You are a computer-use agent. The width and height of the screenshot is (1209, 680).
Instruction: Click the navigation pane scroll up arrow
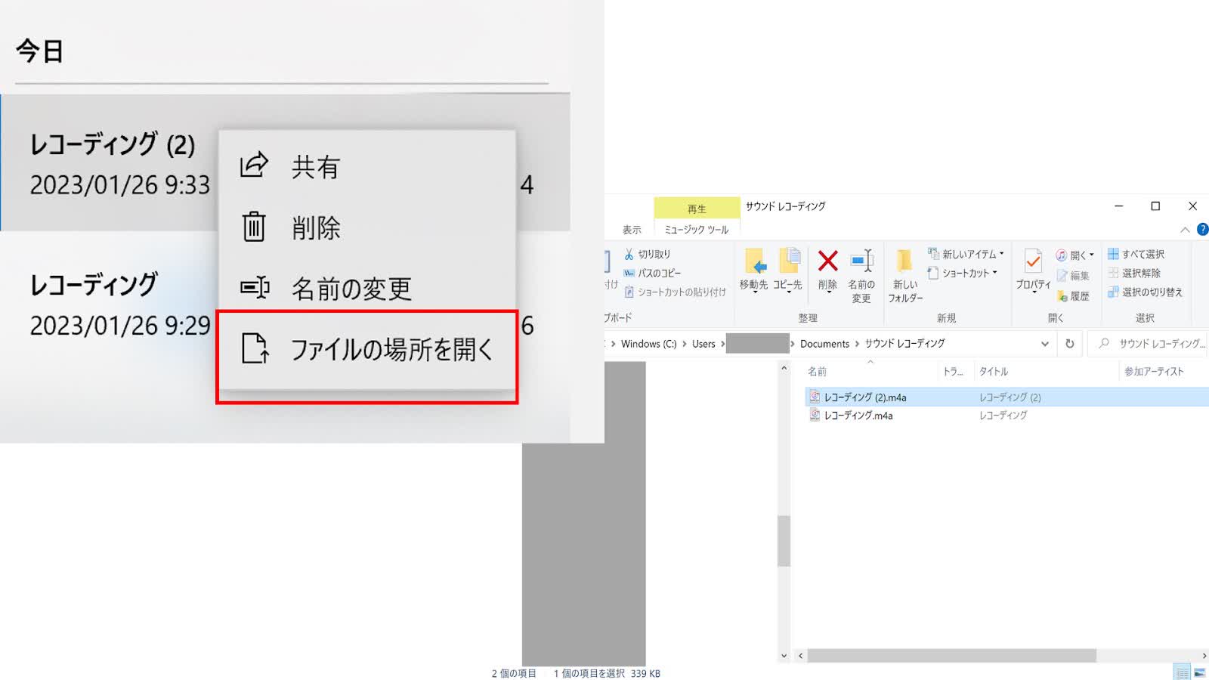coord(784,369)
